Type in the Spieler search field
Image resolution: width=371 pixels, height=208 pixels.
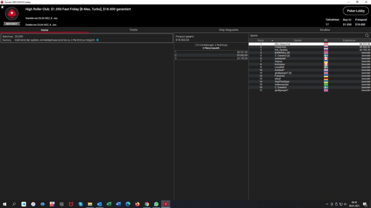[x=304, y=35]
